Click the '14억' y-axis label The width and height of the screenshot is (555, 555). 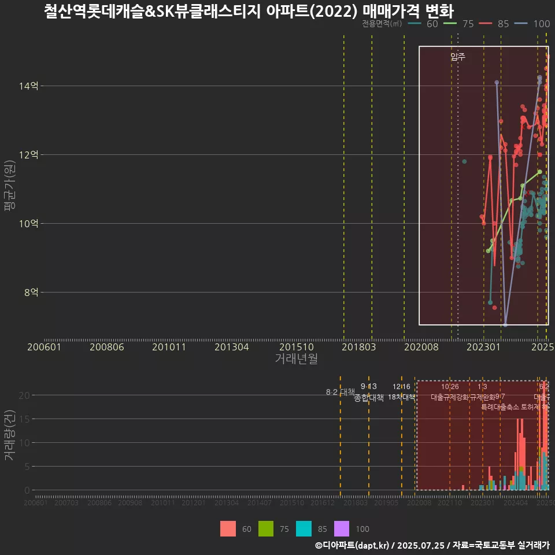point(29,86)
